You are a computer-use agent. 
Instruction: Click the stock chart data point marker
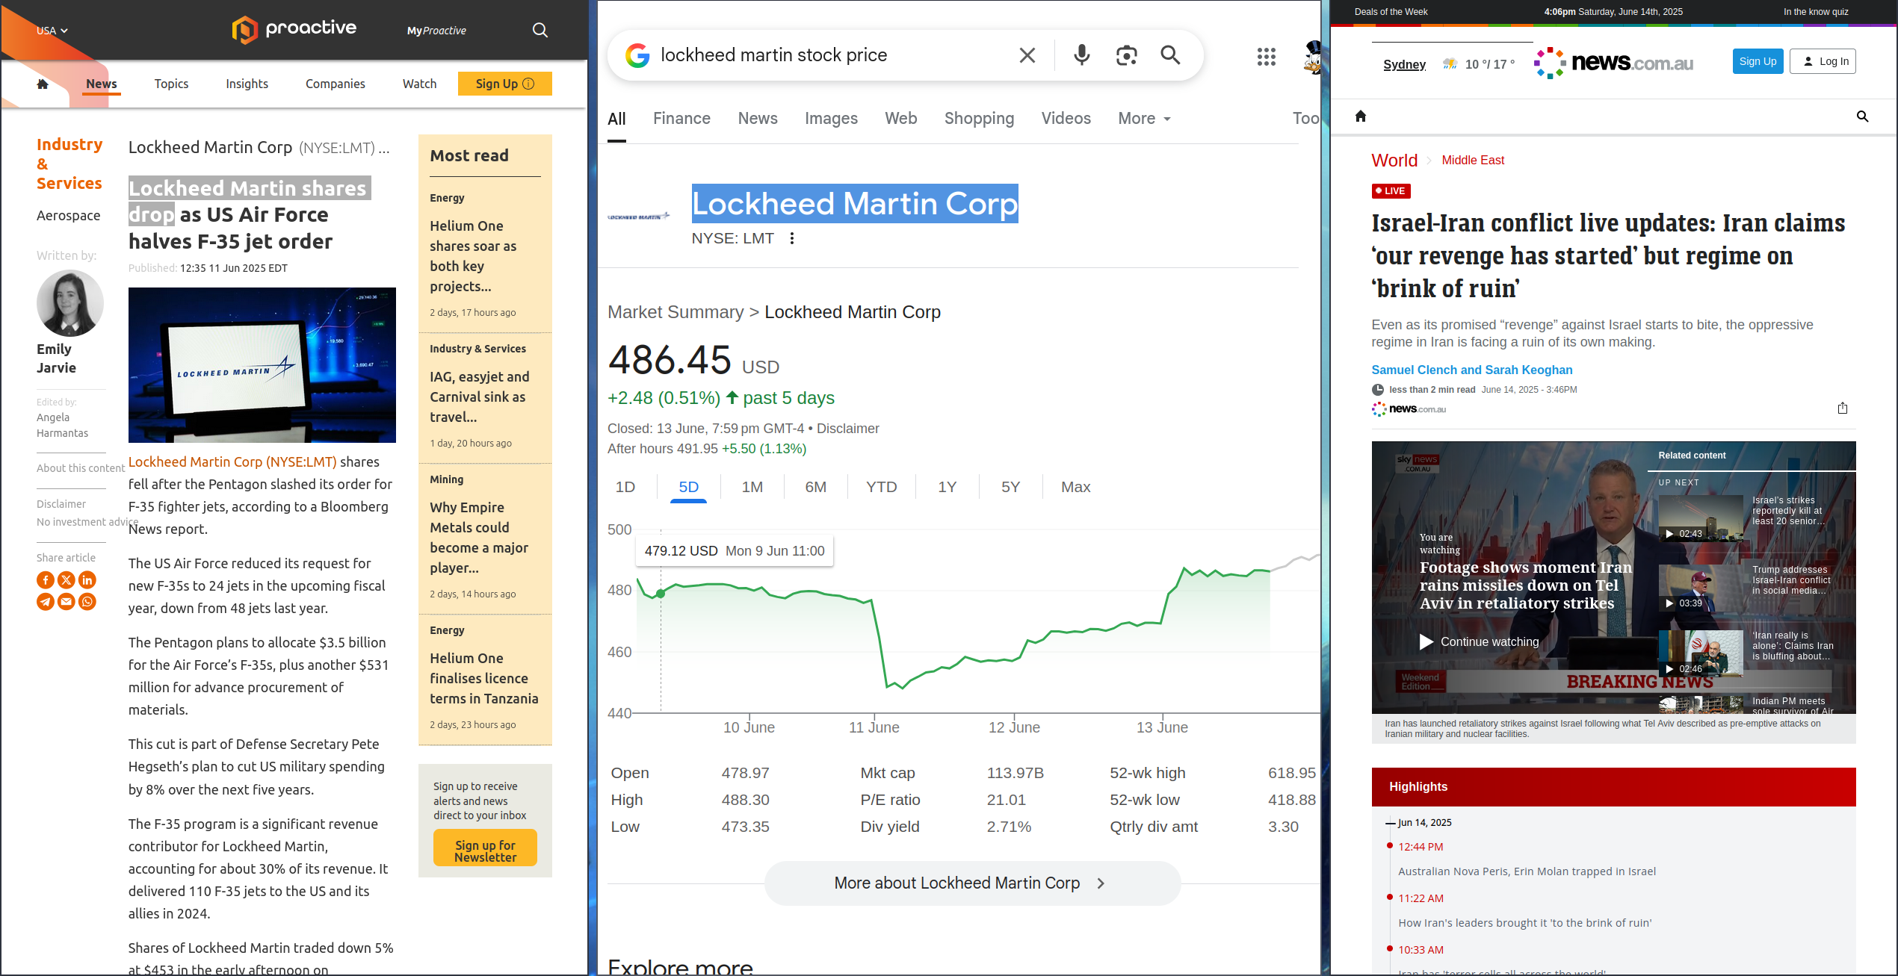[x=661, y=593]
